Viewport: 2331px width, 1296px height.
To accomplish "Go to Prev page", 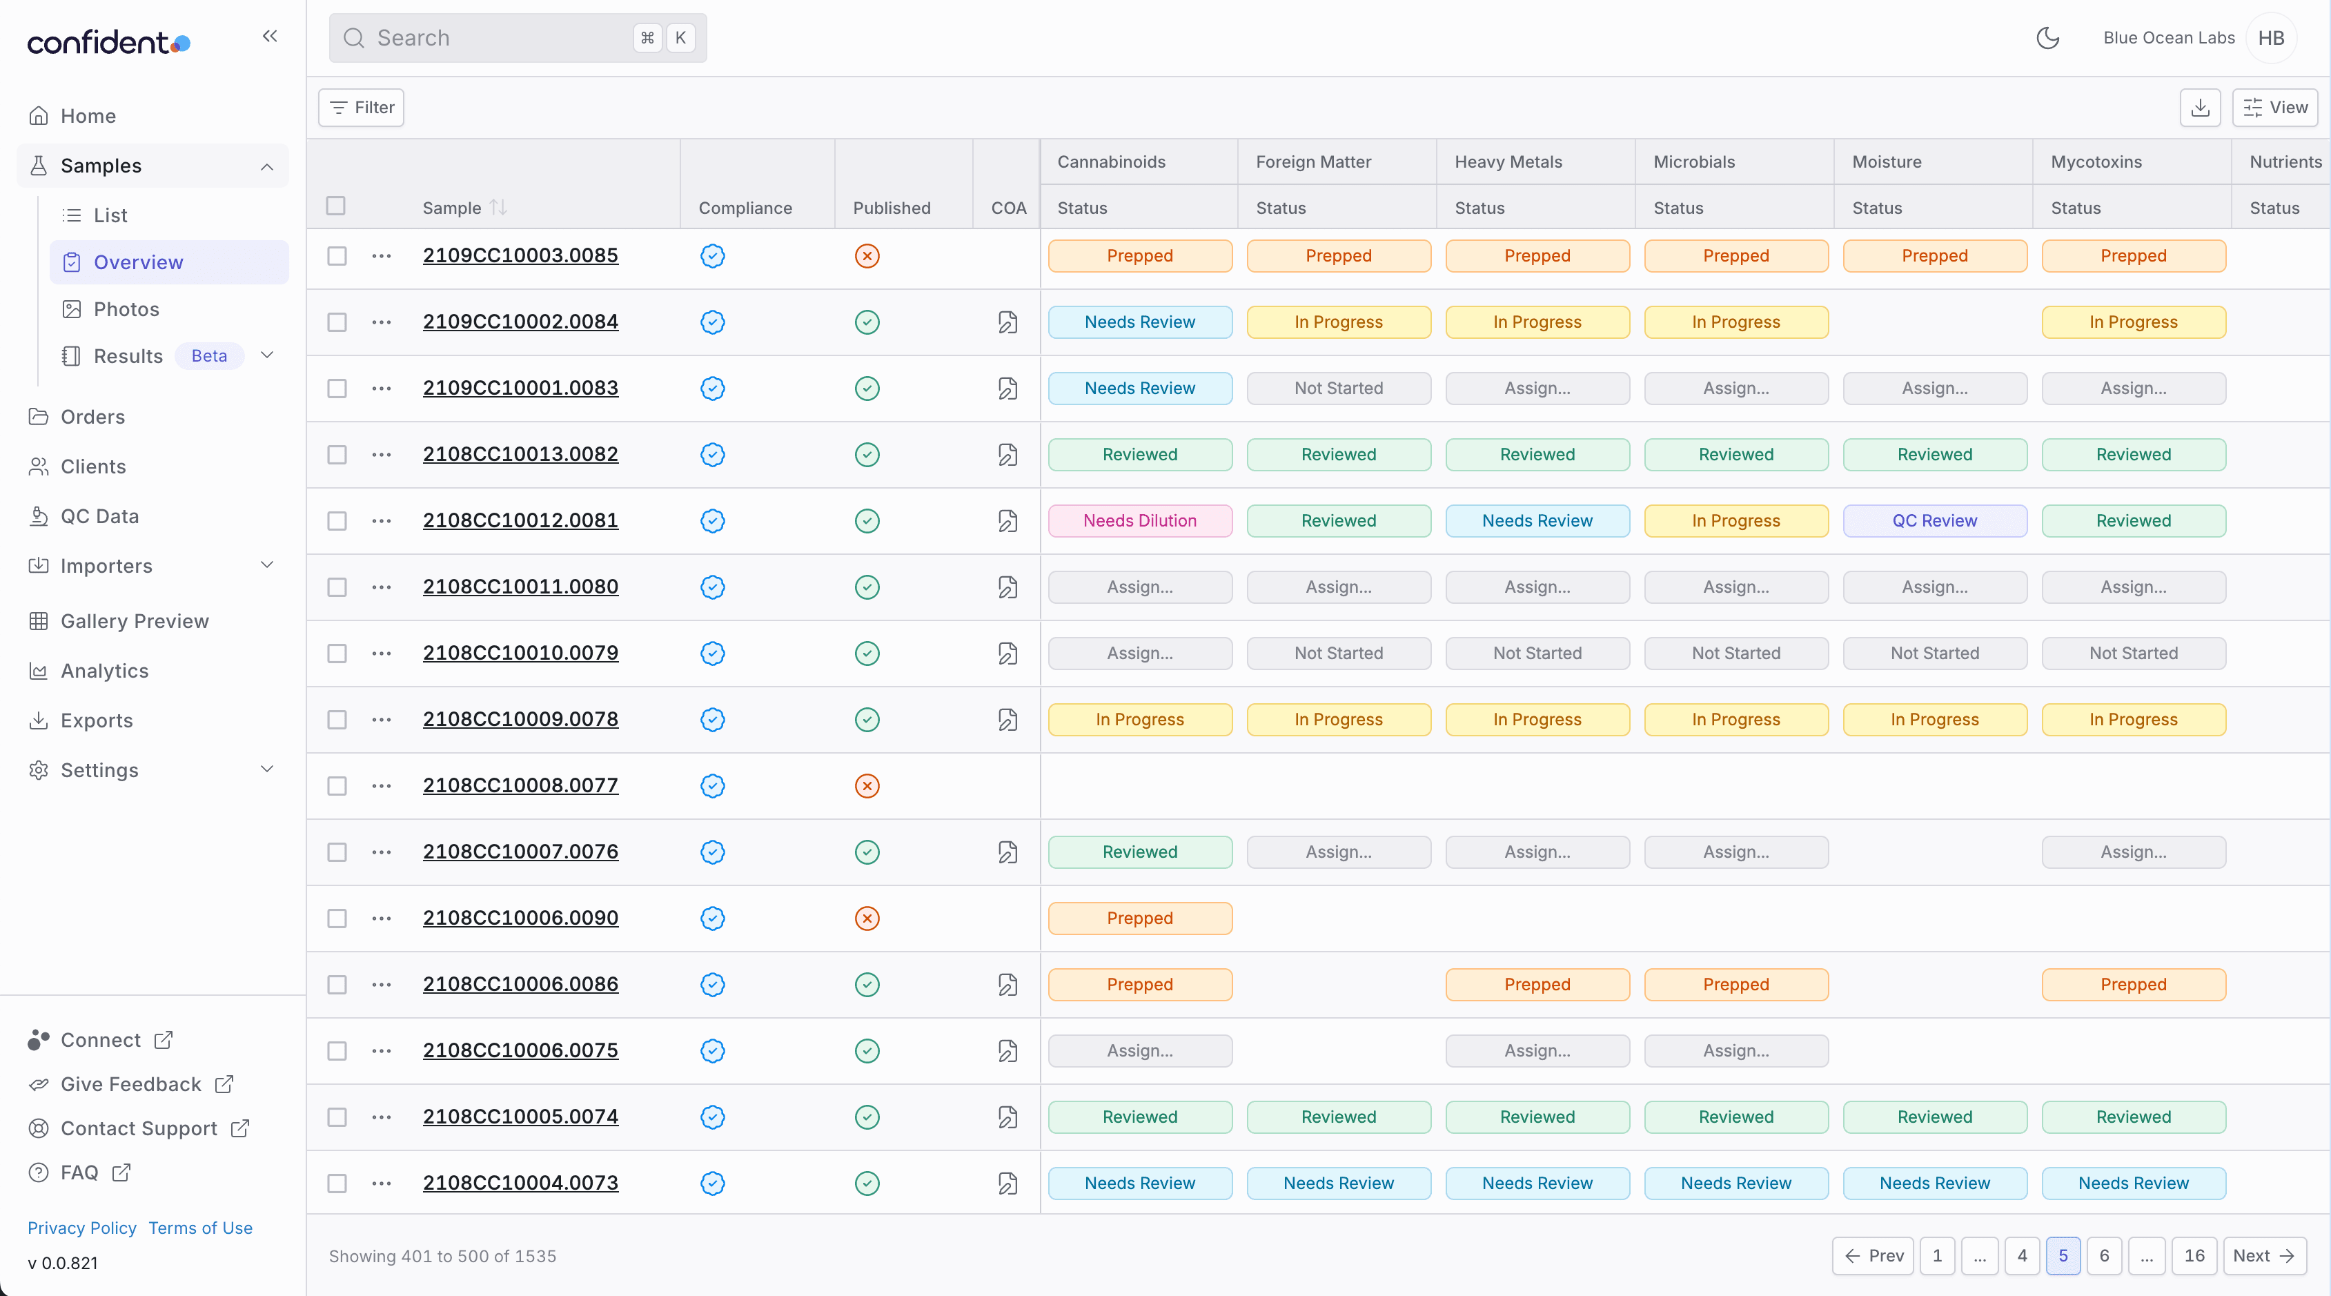I will [x=1873, y=1256].
